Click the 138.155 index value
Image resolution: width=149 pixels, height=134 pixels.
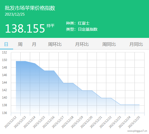click(25, 28)
